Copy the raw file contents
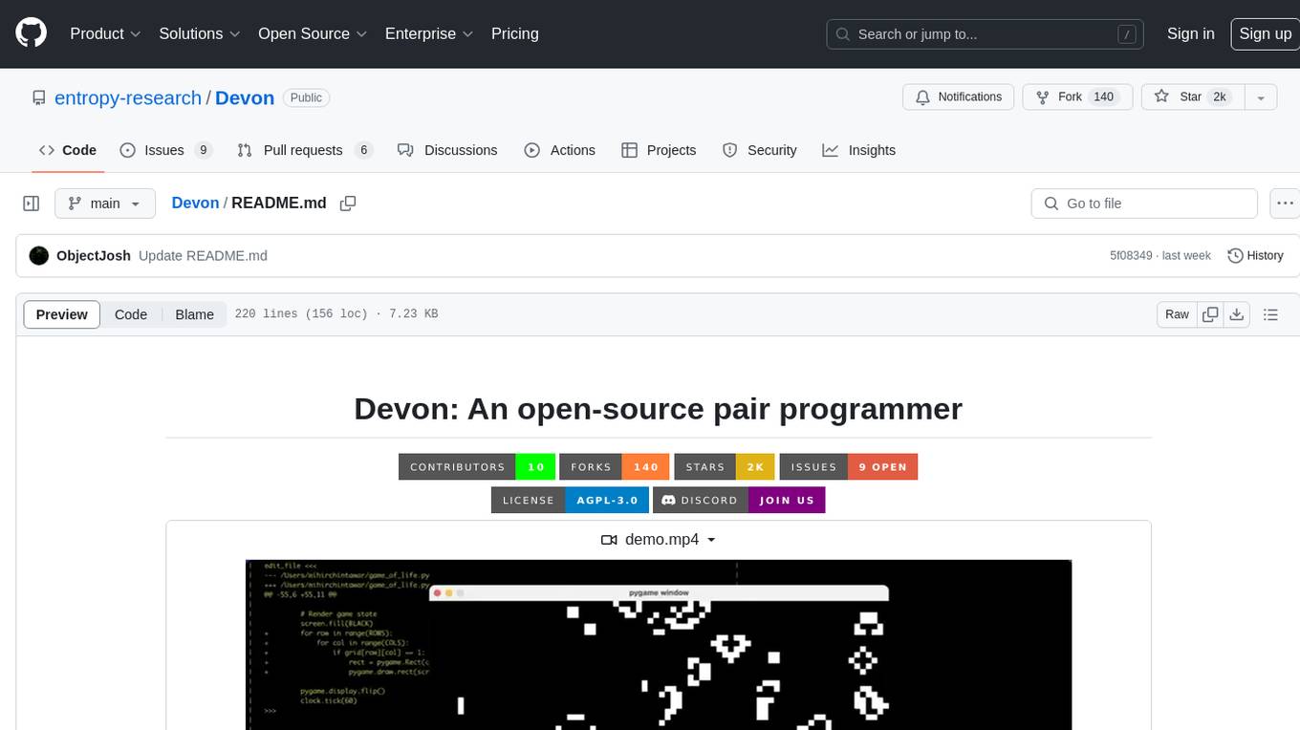This screenshot has width=1300, height=730. point(1210,314)
